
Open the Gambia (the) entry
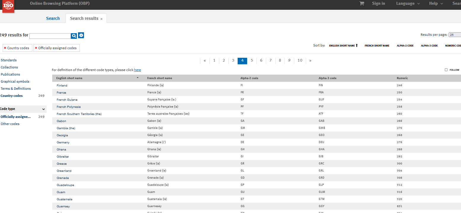(66, 128)
